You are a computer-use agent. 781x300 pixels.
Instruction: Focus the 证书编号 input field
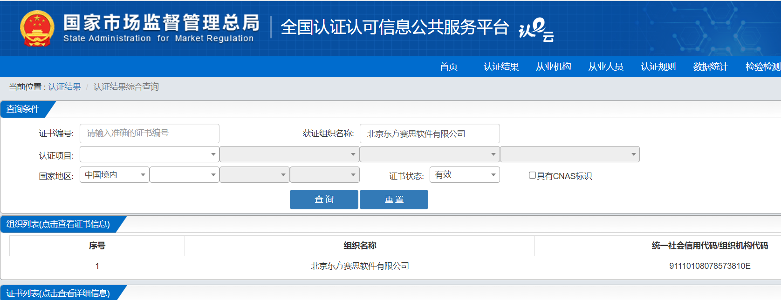click(150, 133)
